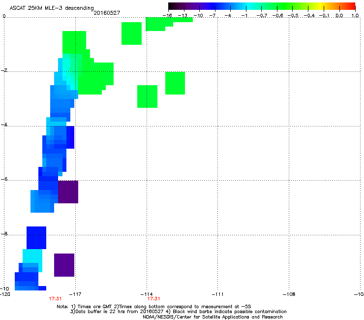Click the -16 label under the color bar
Viewport: 364px width, 320px height.
[x=167, y=16]
